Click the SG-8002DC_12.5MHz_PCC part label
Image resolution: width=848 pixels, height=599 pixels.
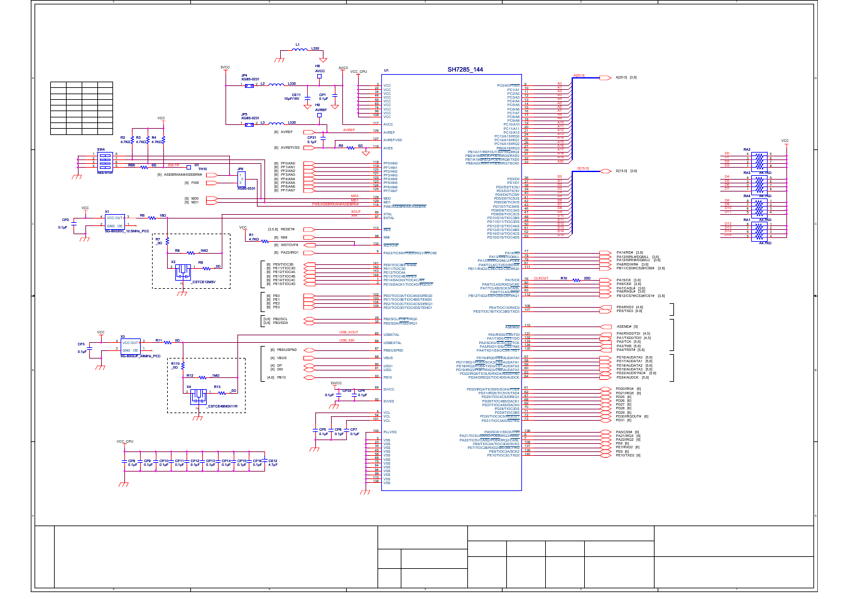127,232
